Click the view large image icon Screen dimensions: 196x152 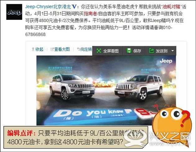pos(52,49)
